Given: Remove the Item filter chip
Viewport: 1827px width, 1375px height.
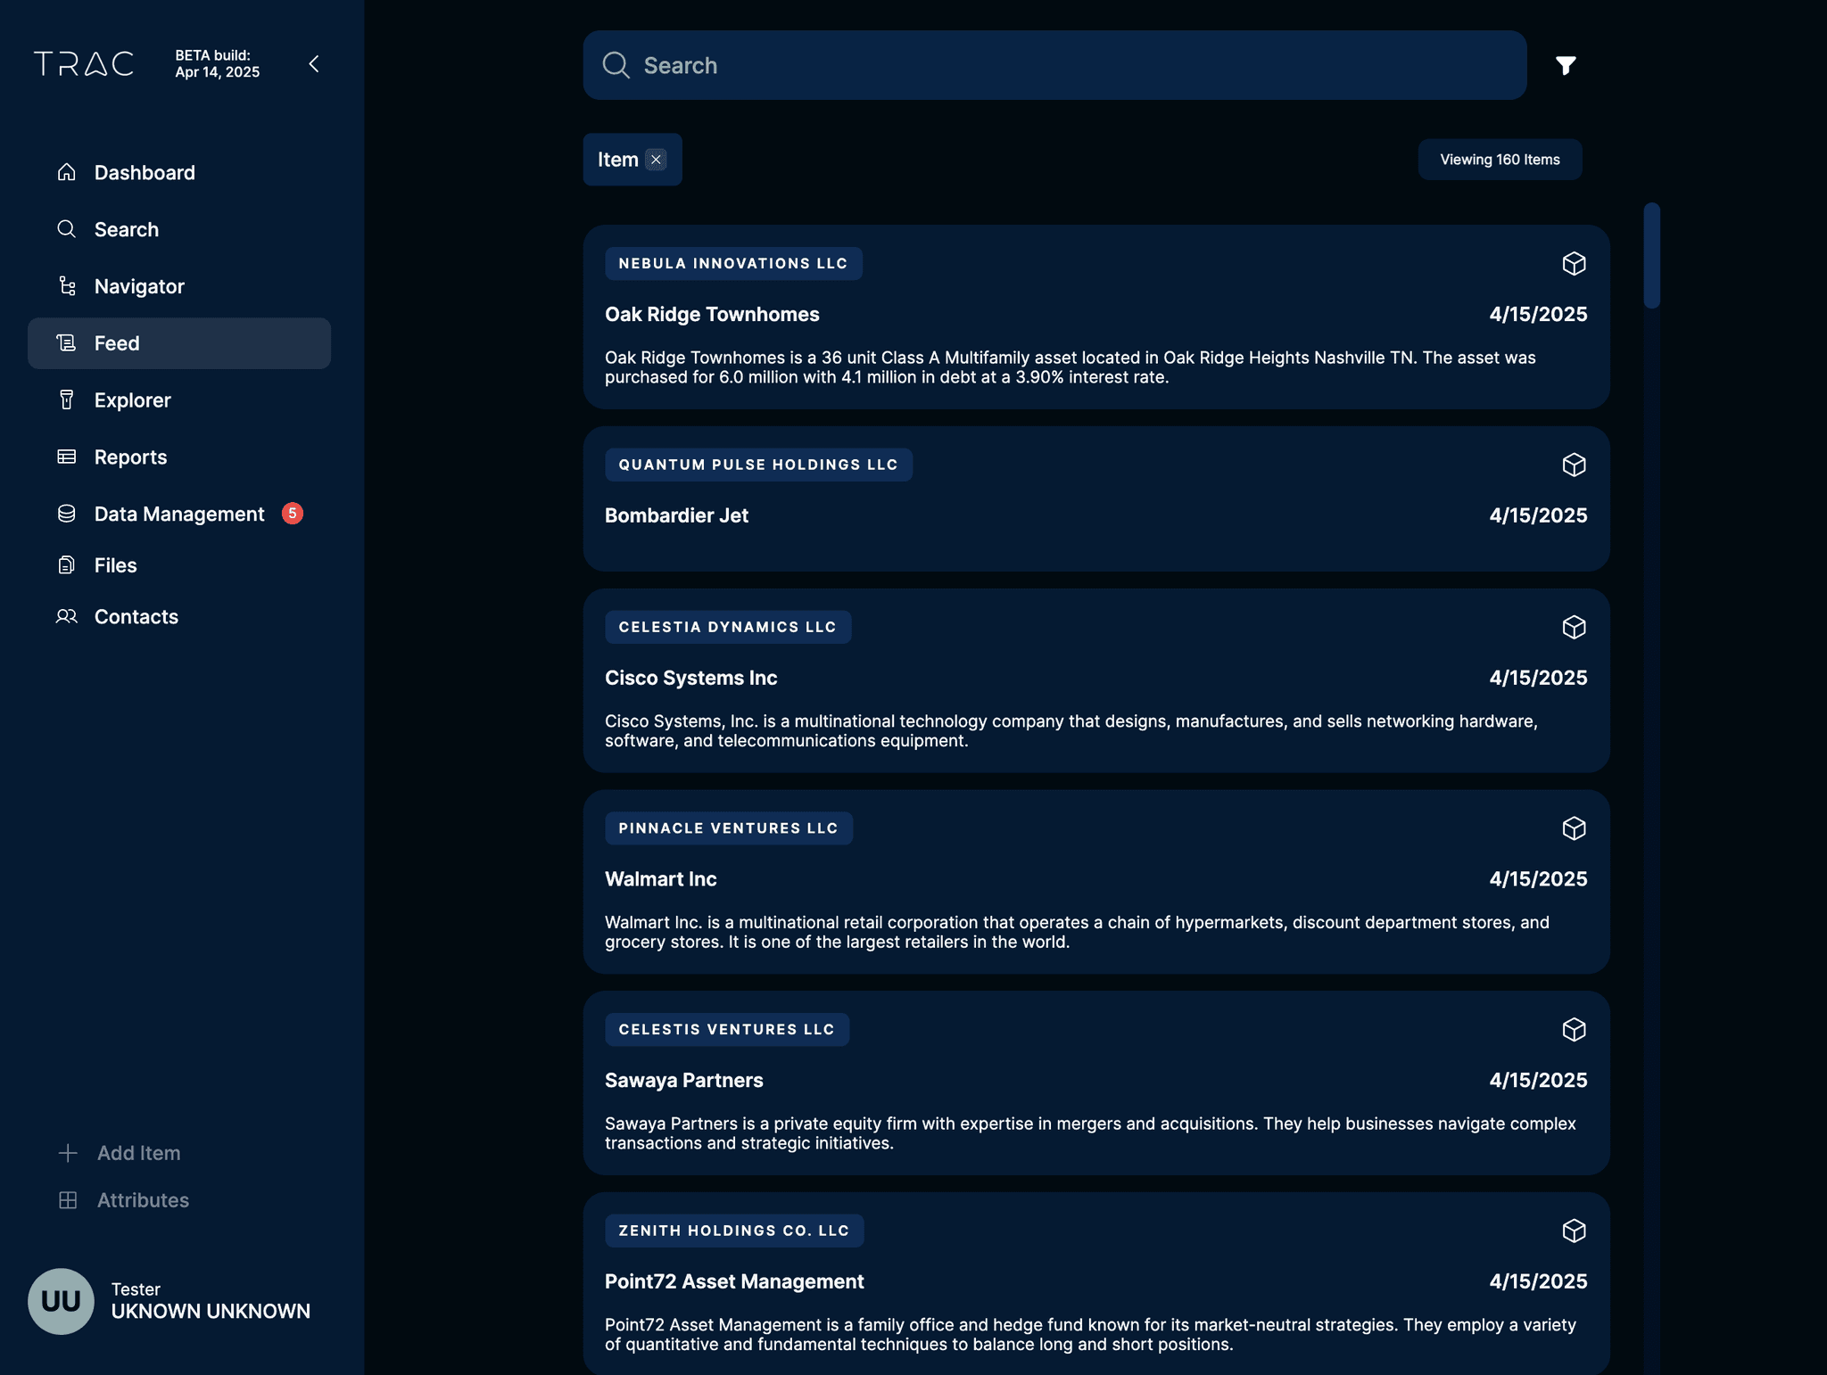Looking at the screenshot, I should point(656,160).
